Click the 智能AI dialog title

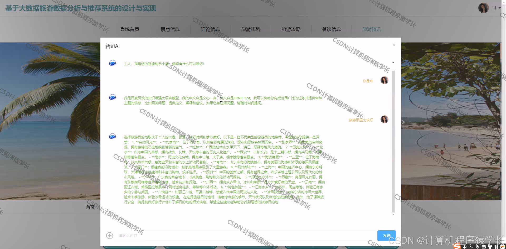(113, 46)
